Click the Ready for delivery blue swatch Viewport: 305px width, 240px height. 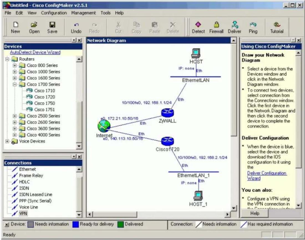pos(75,224)
